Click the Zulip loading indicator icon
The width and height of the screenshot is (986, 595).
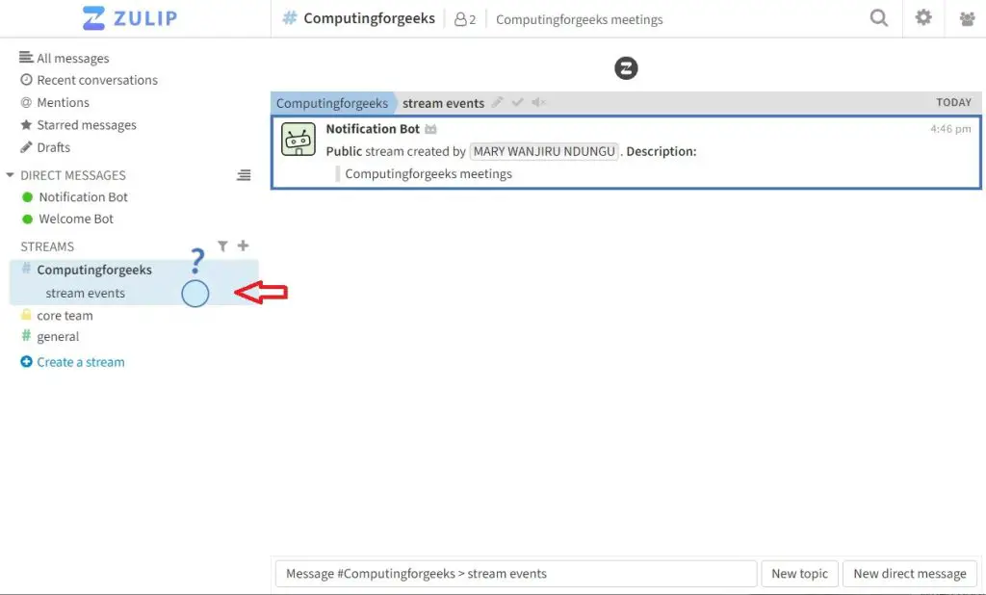click(626, 68)
